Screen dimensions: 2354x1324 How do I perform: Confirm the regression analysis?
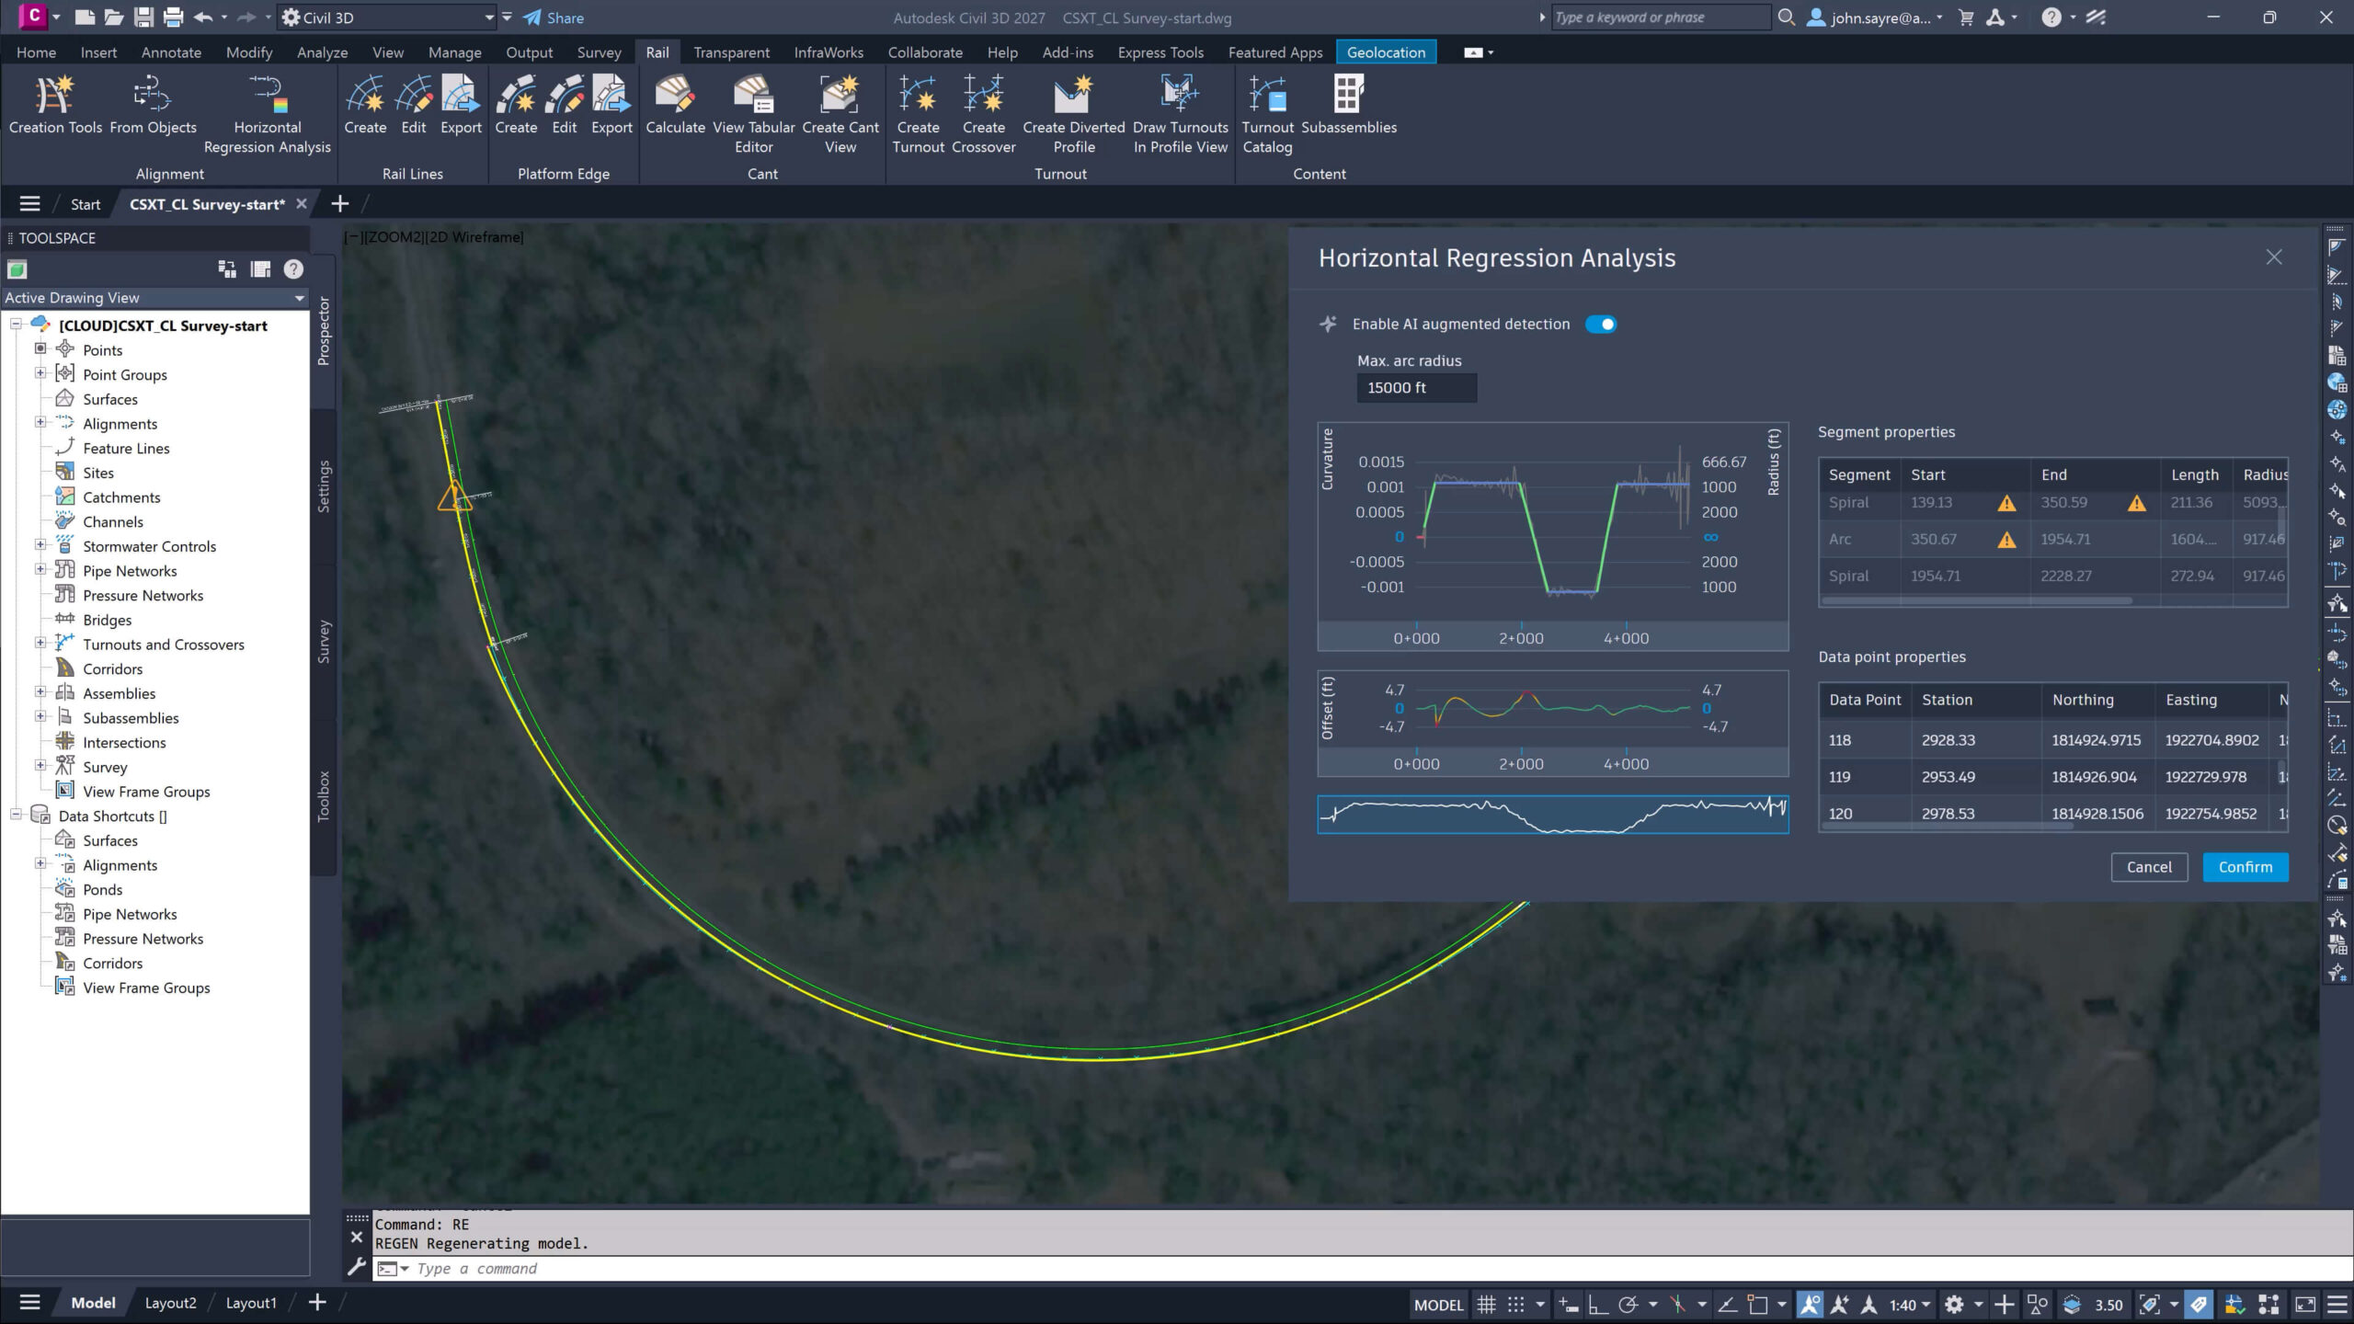coord(2245,867)
